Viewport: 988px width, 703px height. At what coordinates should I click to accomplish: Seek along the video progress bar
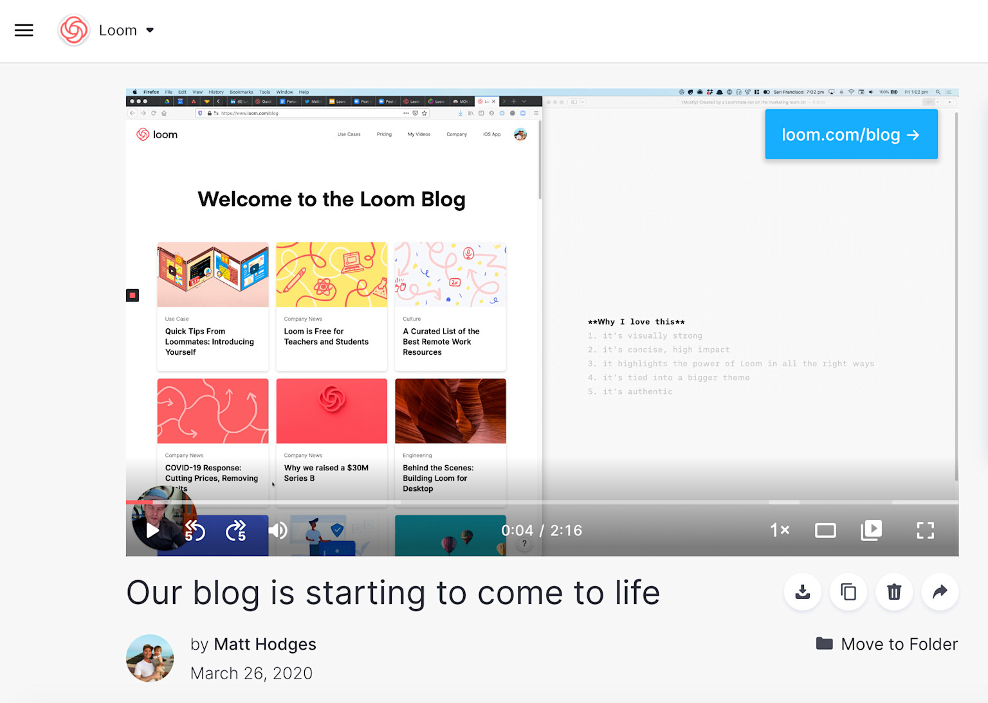[542, 502]
